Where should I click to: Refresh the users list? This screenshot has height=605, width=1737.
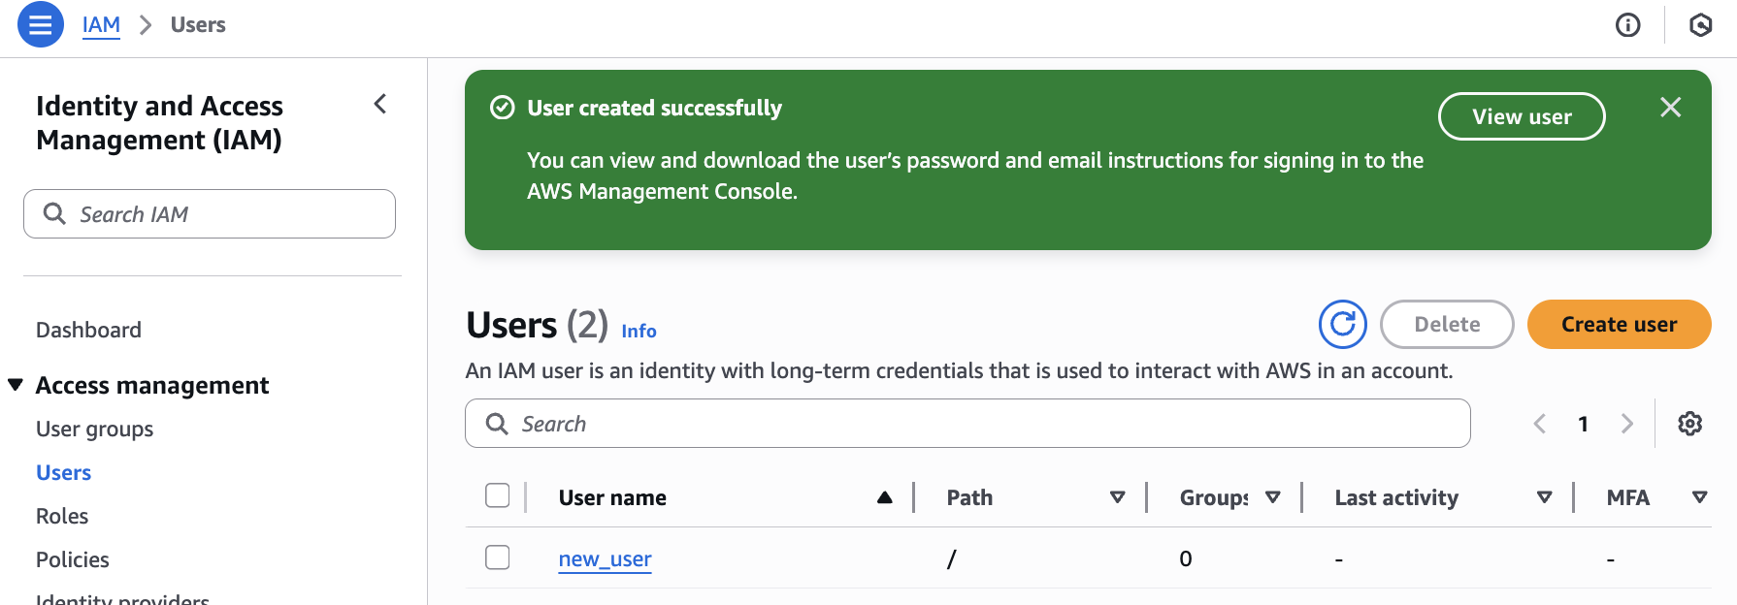[1342, 324]
